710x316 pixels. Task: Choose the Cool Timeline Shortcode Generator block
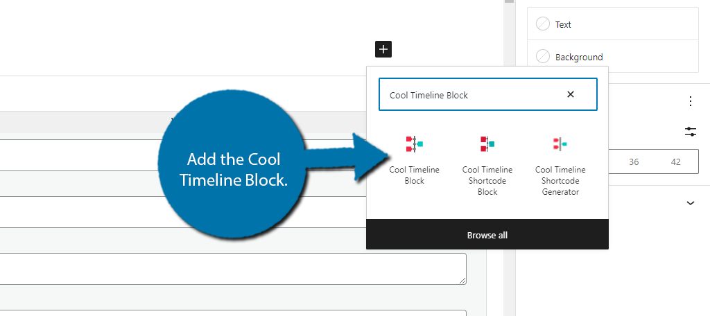pyautogui.click(x=560, y=165)
